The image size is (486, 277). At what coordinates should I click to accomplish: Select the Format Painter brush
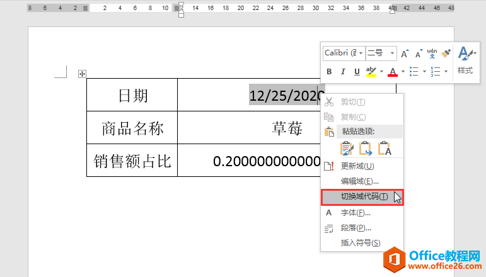(x=446, y=53)
